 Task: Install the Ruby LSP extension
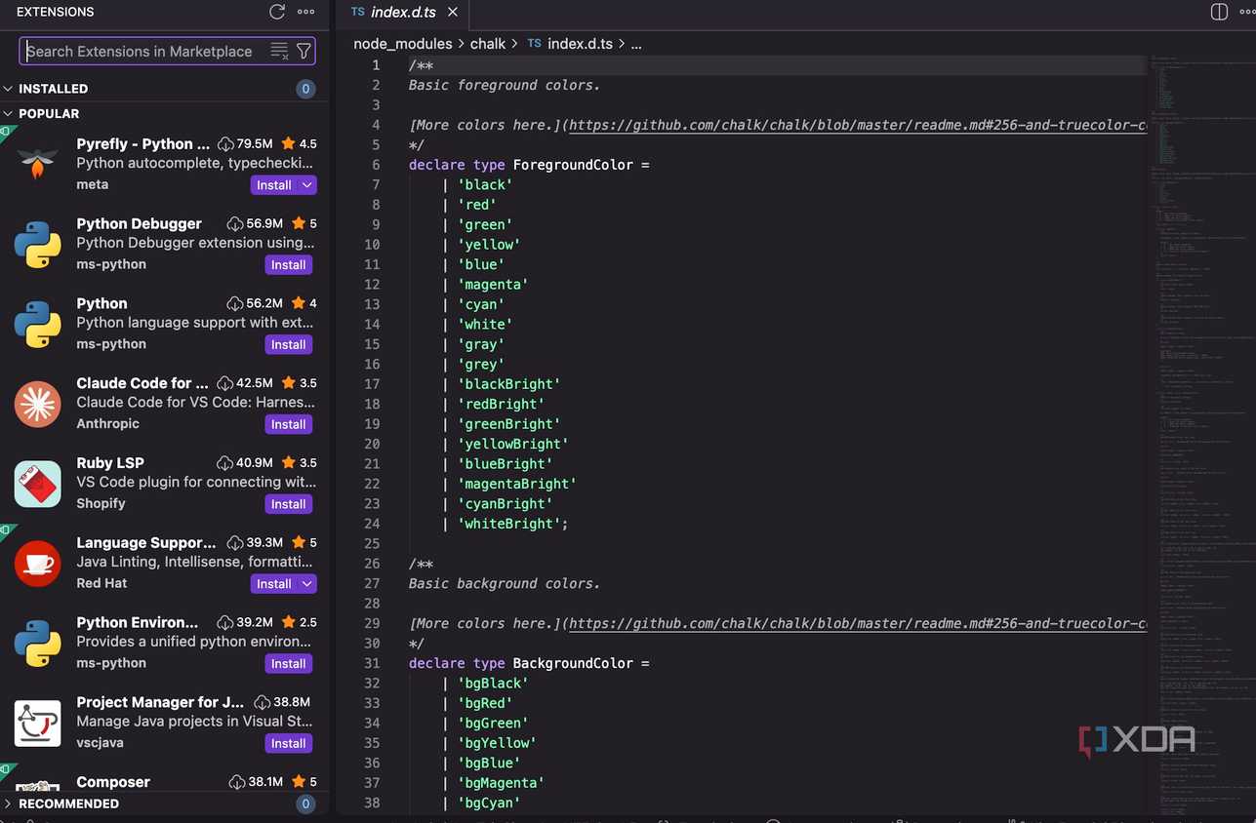289,505
